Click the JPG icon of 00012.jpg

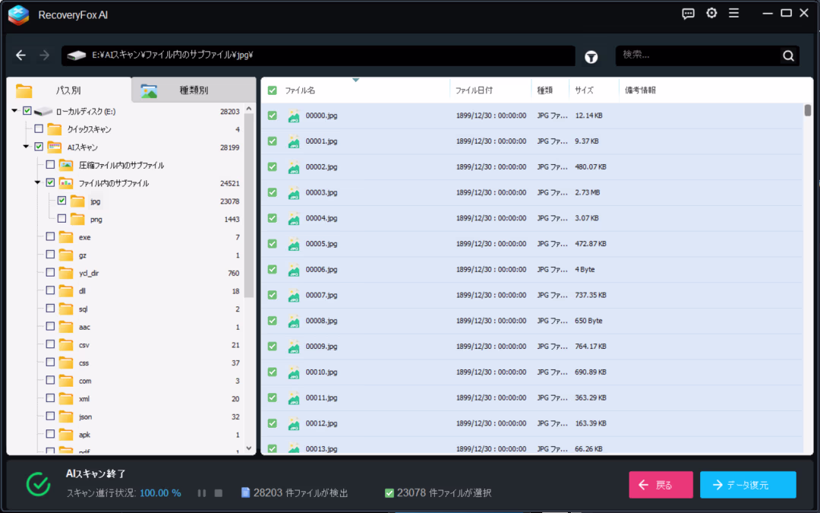294,423
